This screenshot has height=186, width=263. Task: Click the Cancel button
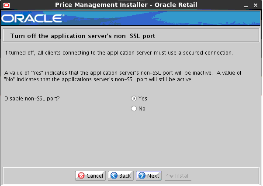pos(90,176)
